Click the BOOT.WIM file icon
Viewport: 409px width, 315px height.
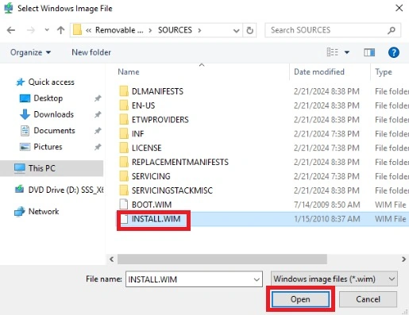coord(124,205)
